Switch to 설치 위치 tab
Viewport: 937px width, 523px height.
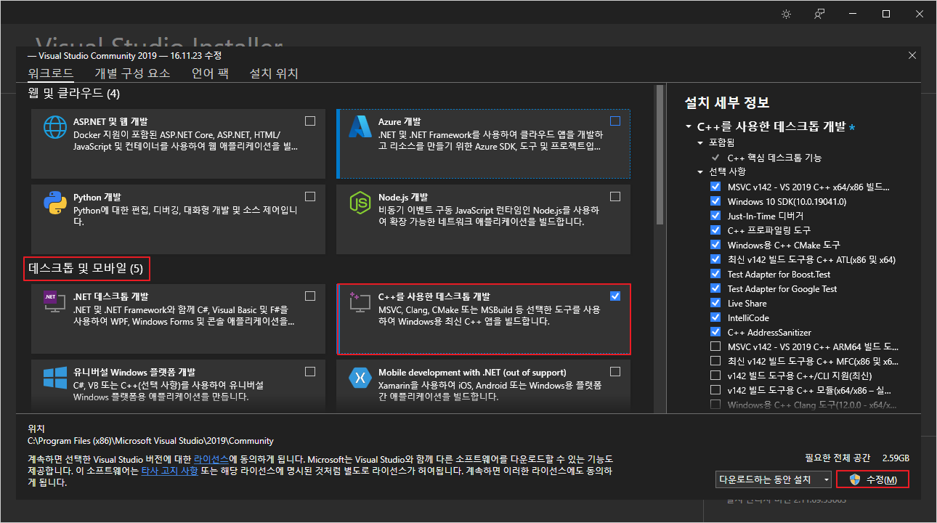tap(274, 73)
